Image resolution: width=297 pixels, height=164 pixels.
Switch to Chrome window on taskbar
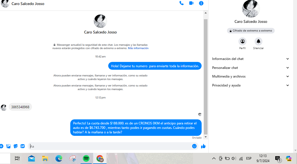(x=100, y=158)
